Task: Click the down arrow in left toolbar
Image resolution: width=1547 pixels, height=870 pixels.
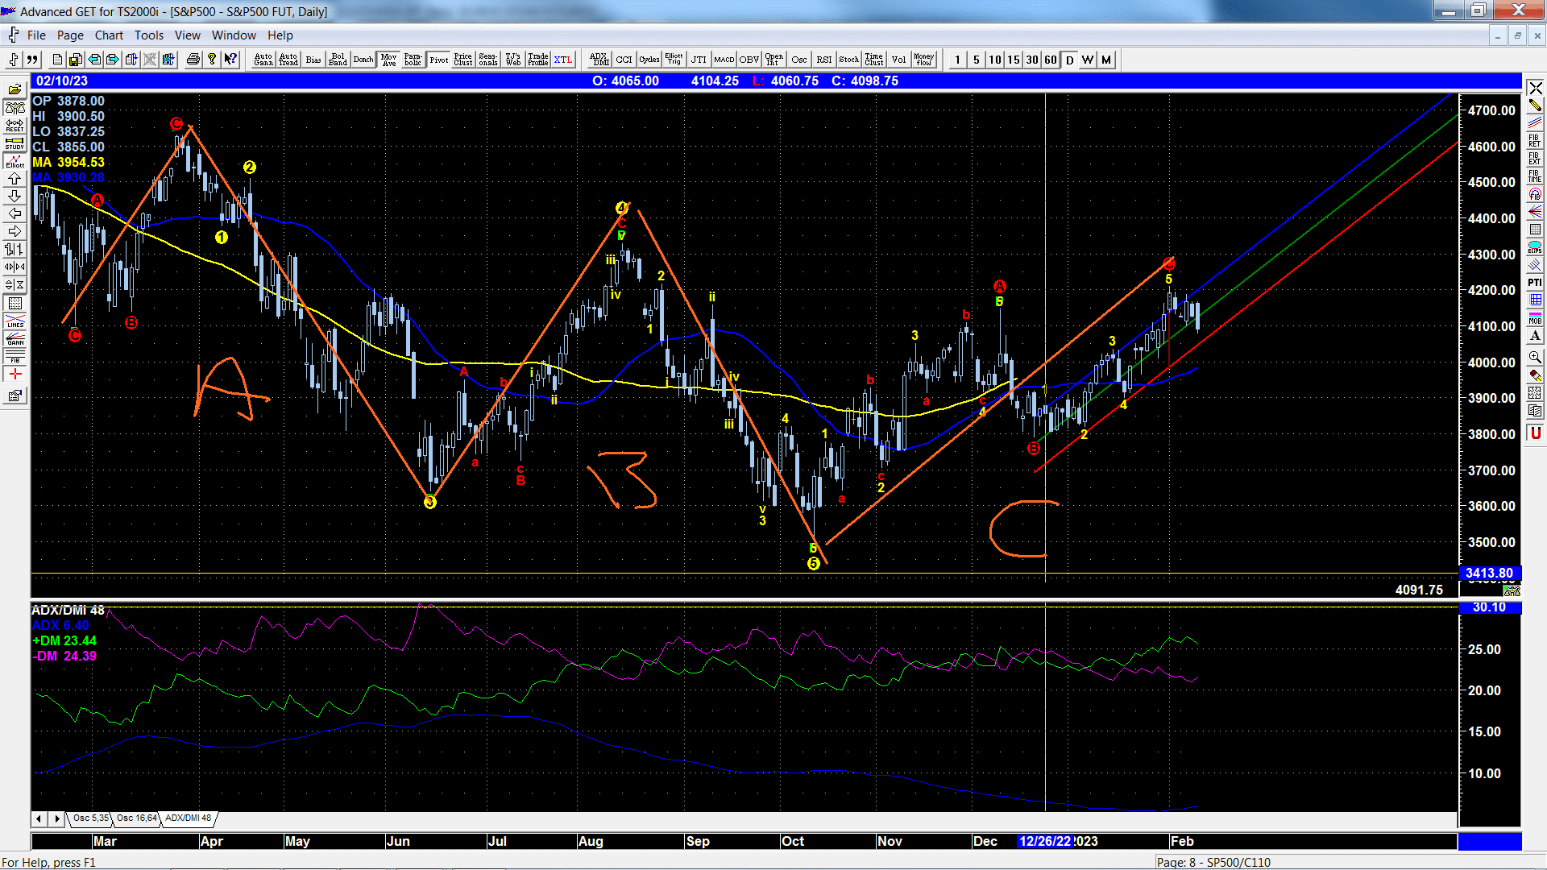Action: [x=15, y=196]
